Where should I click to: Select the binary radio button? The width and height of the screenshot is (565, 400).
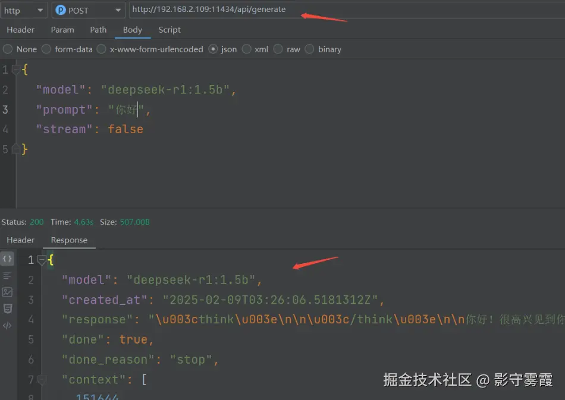coord(309,49)
